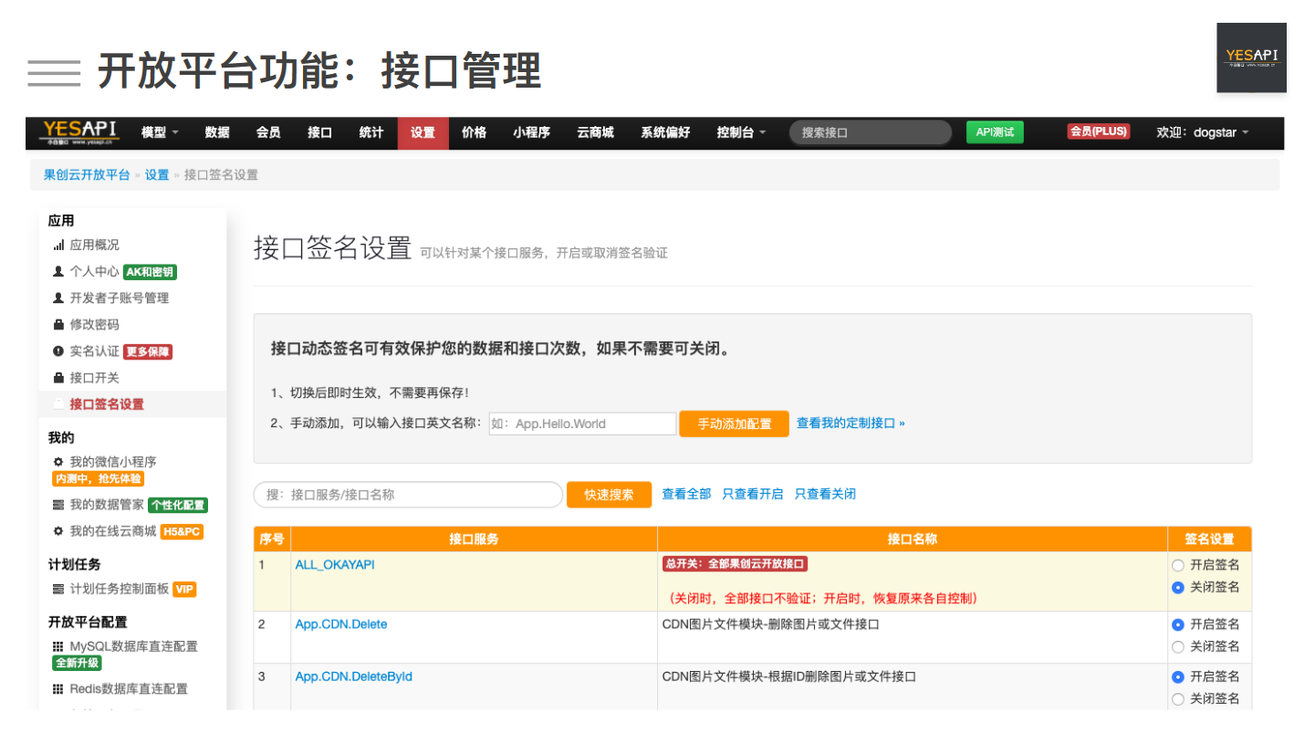Expand the 控制台 dropdown menu

pos(741,132)
